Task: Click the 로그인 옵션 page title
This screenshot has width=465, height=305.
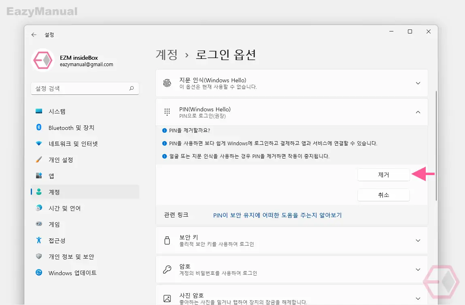Action: (x=226, y=55)
